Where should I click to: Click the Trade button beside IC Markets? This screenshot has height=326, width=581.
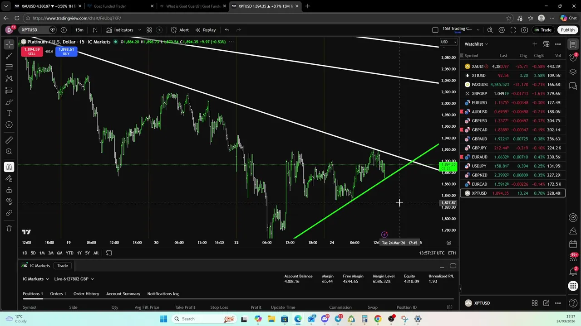click(63, 266)
